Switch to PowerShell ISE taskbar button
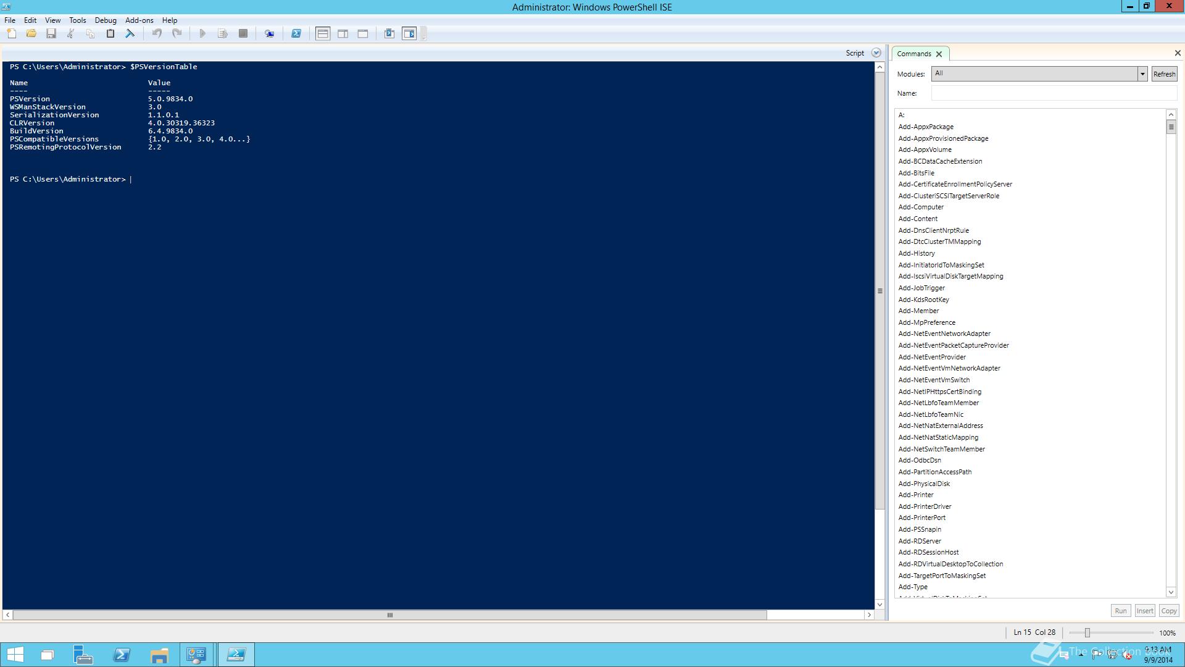 tap(236, 655)
